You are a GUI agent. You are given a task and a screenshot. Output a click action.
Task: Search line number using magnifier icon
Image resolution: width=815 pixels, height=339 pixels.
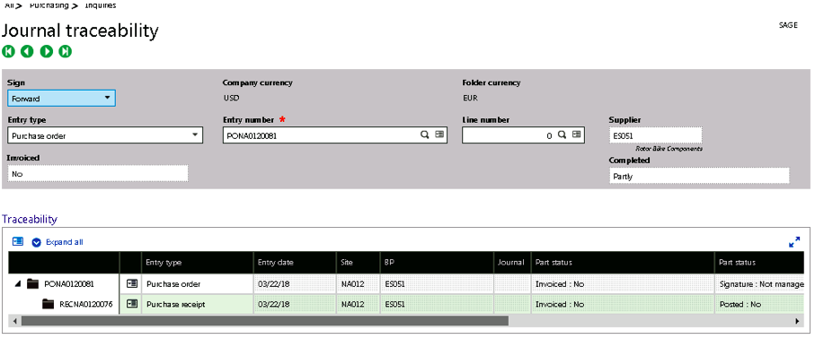tap(562, 135)
